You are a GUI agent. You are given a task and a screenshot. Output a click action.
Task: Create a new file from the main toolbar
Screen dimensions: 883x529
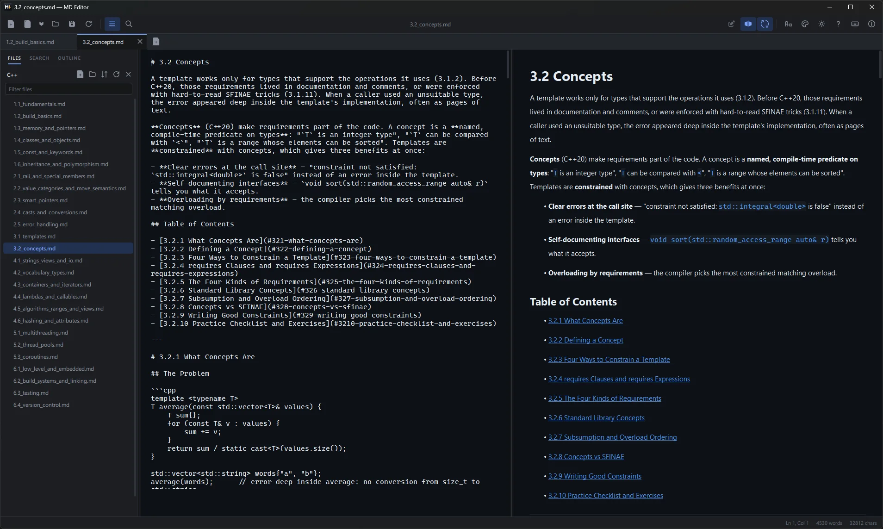[x=11, y=24]
